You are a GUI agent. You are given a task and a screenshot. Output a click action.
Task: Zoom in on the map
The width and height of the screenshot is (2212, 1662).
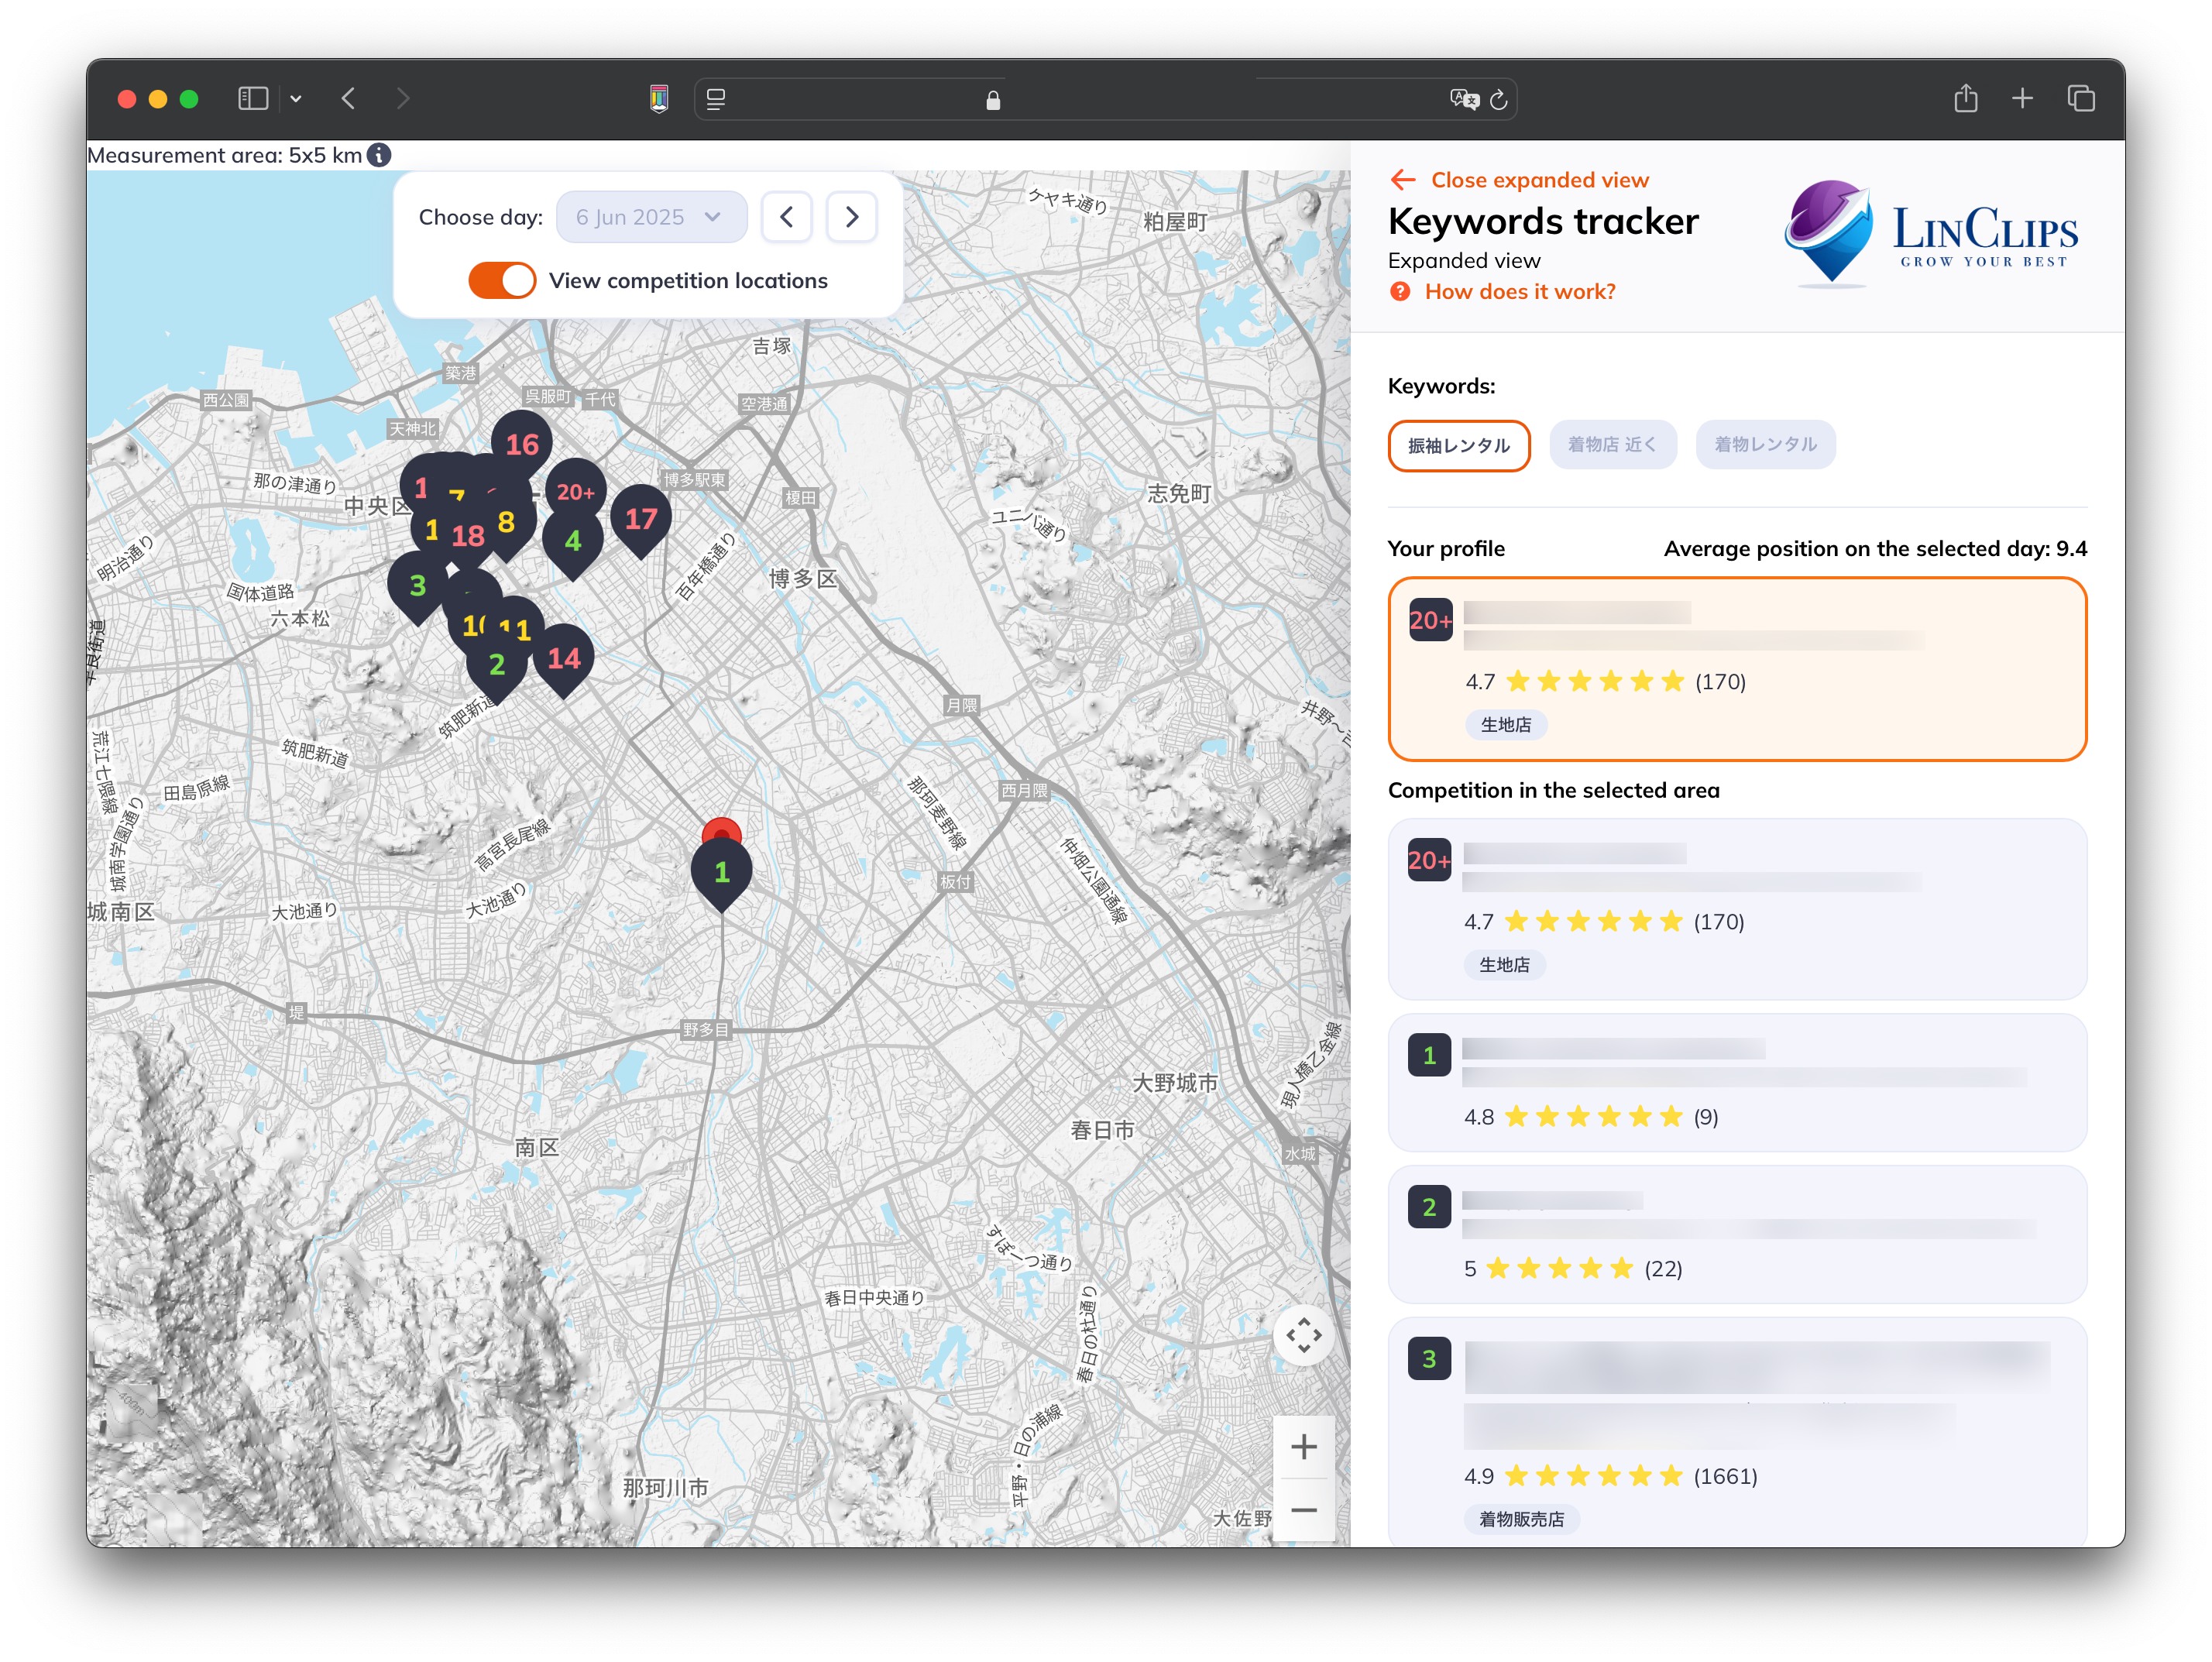pos(1303,1447)
